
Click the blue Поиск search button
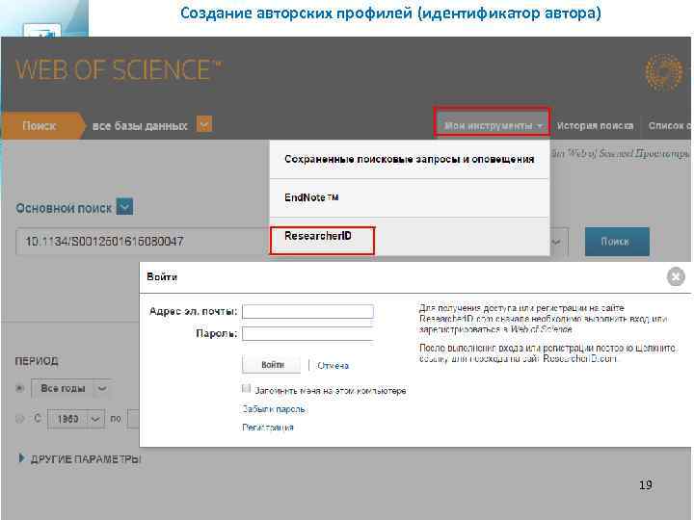(x=617, y=242)
